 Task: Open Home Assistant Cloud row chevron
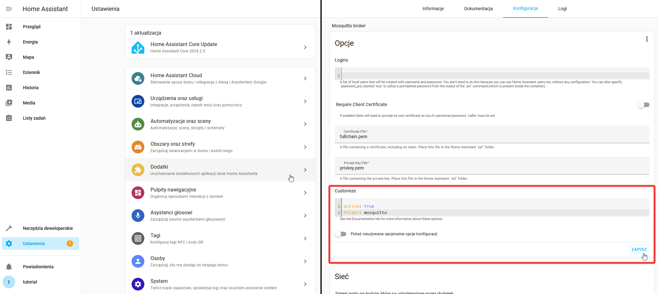click(305, 78)
